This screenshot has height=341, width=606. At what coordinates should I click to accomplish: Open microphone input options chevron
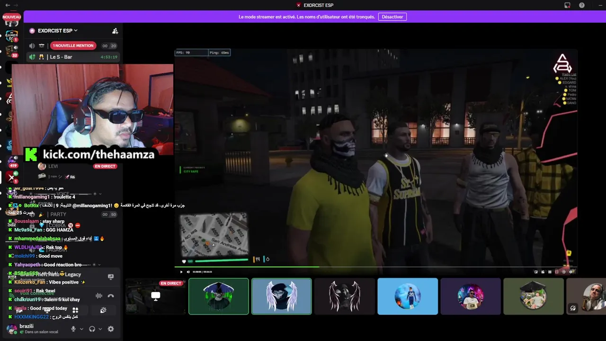(x=81, y=329)
